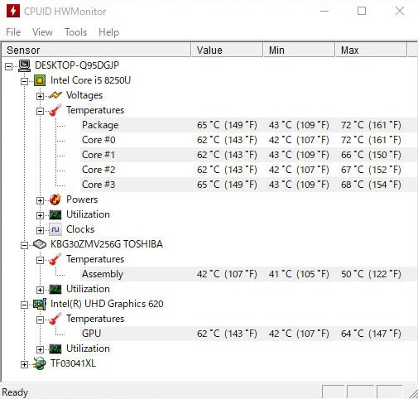Select the GPU temperature row
The image size is (418, 399).
coord(248,334)
